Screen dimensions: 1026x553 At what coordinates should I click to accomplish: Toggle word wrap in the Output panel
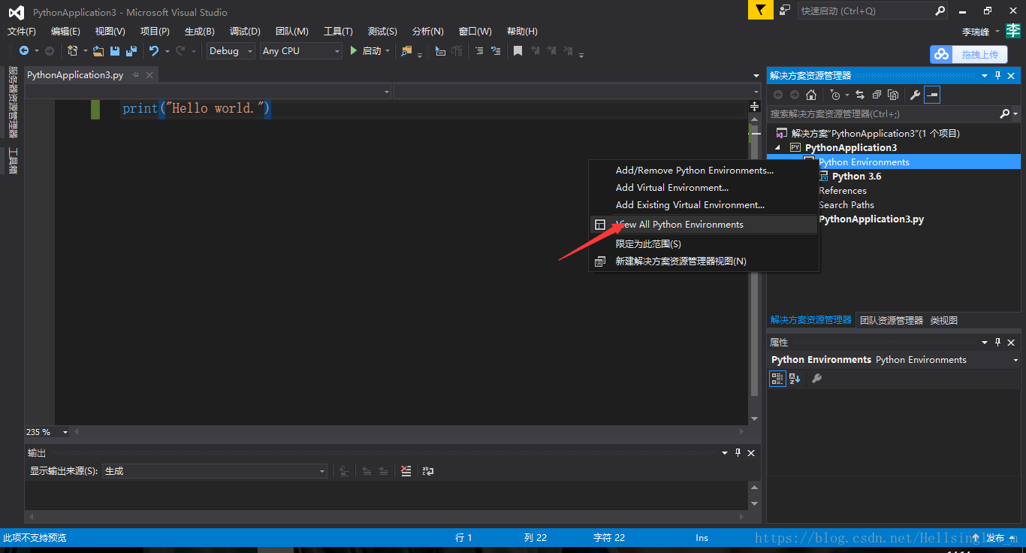click(x=428, y=471)
